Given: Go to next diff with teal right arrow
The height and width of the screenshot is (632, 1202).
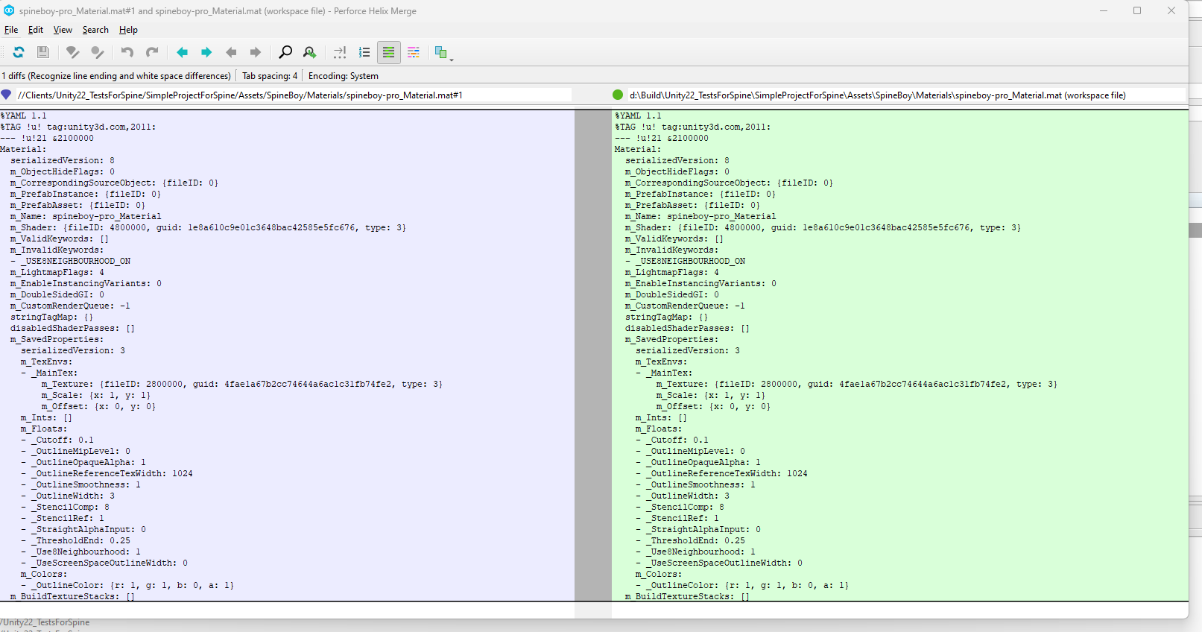Looking at the screenshot, I should click(x=206, y=52).
